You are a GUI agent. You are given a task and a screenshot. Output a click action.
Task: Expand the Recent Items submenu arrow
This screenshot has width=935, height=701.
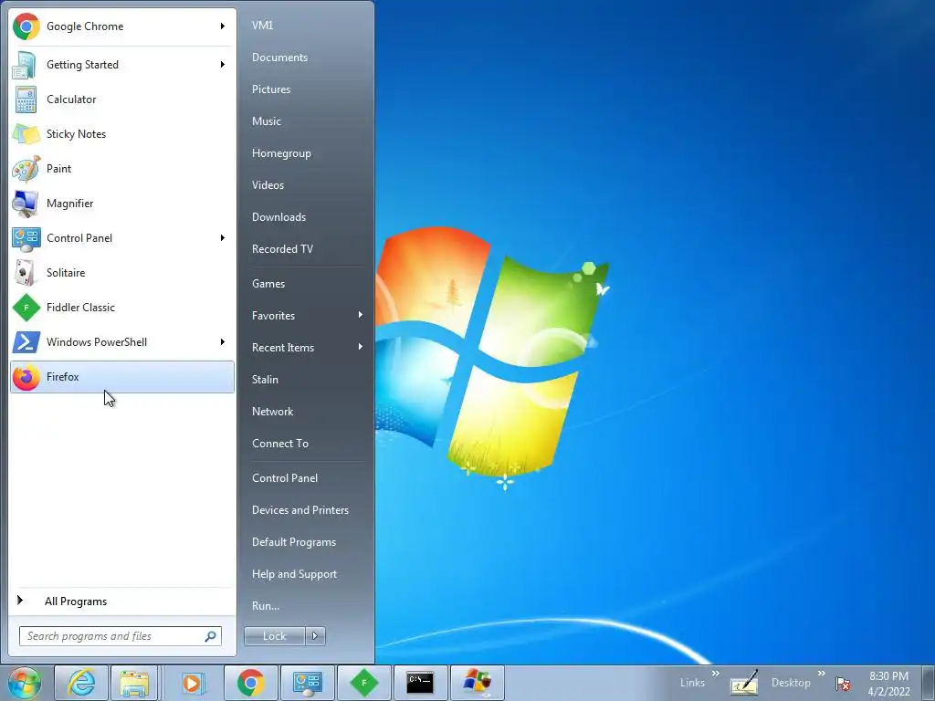point(360,347)
